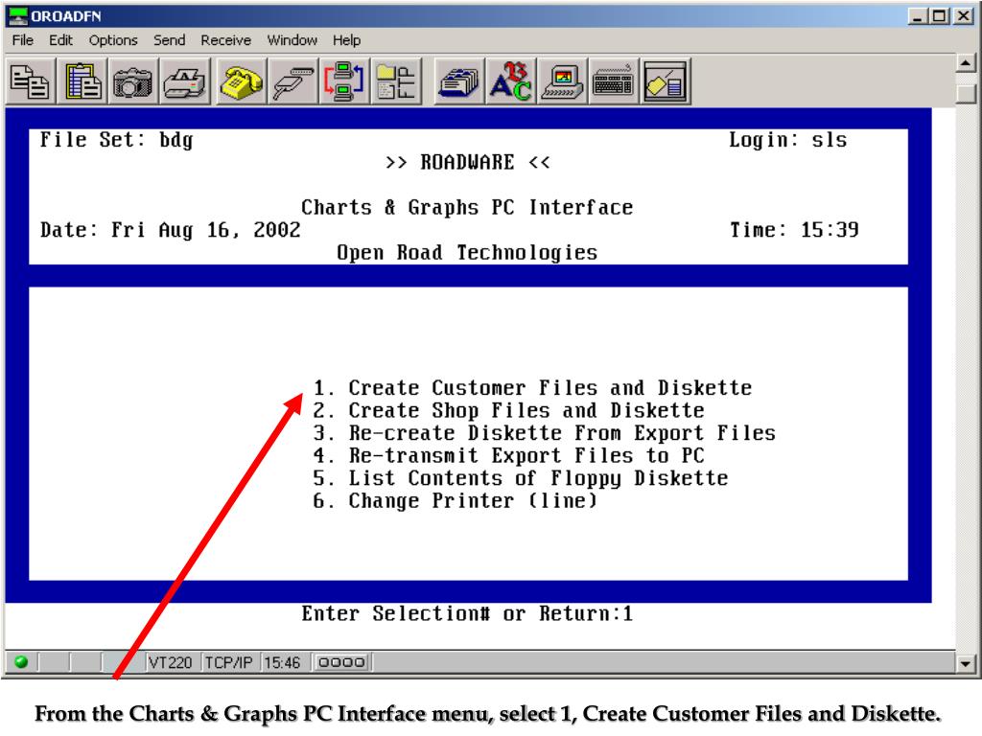Click option 1 Create Customer Files and Diskette
Viewport: 982px width, 736px height.
point(532,388)
